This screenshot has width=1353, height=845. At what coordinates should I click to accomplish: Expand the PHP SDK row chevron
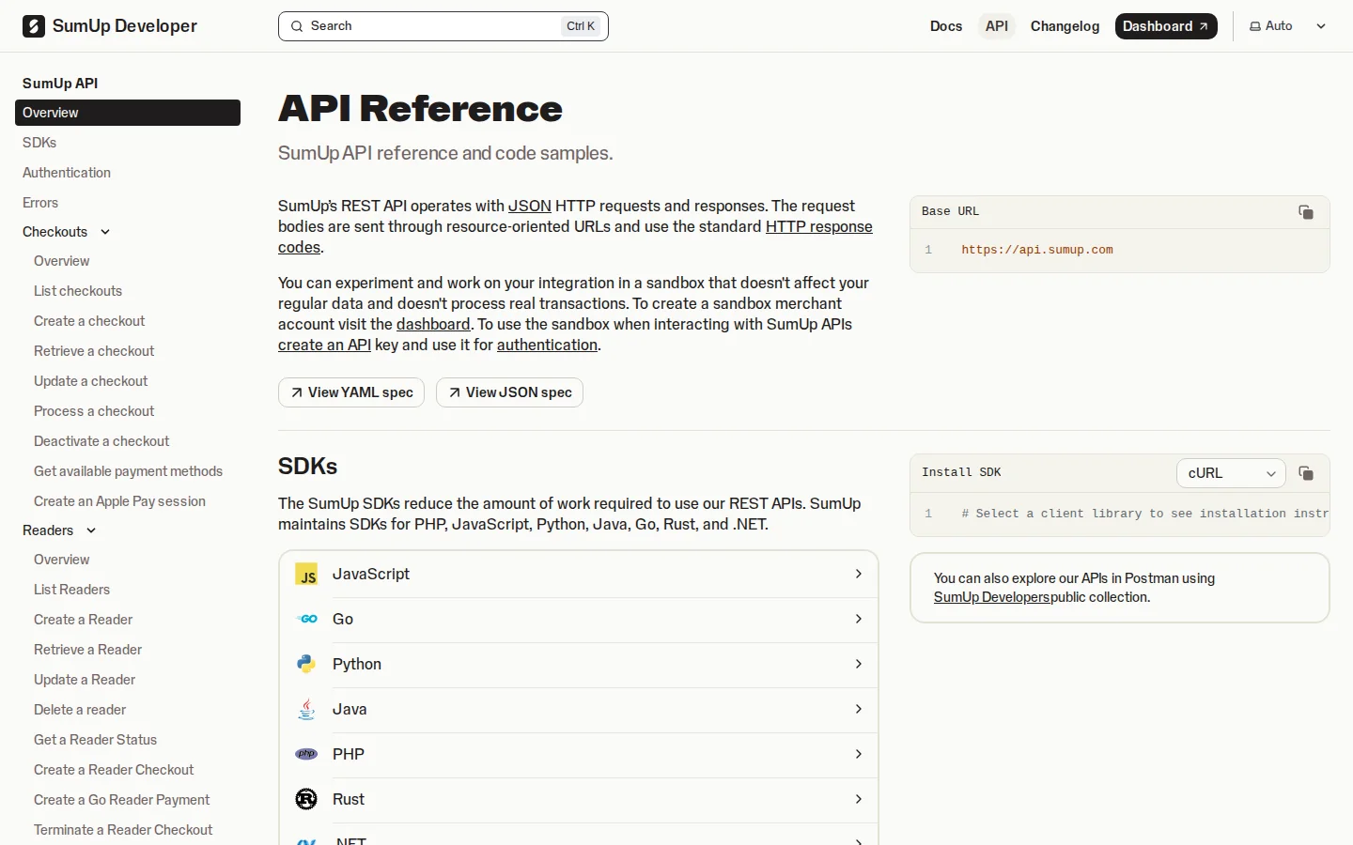click(859, 754)
